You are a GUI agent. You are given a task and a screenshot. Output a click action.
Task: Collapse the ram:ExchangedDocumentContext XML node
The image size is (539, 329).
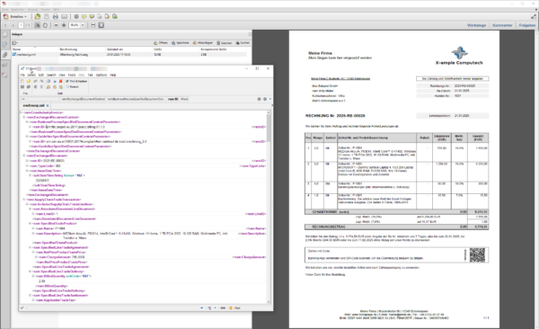coord(24,118)
